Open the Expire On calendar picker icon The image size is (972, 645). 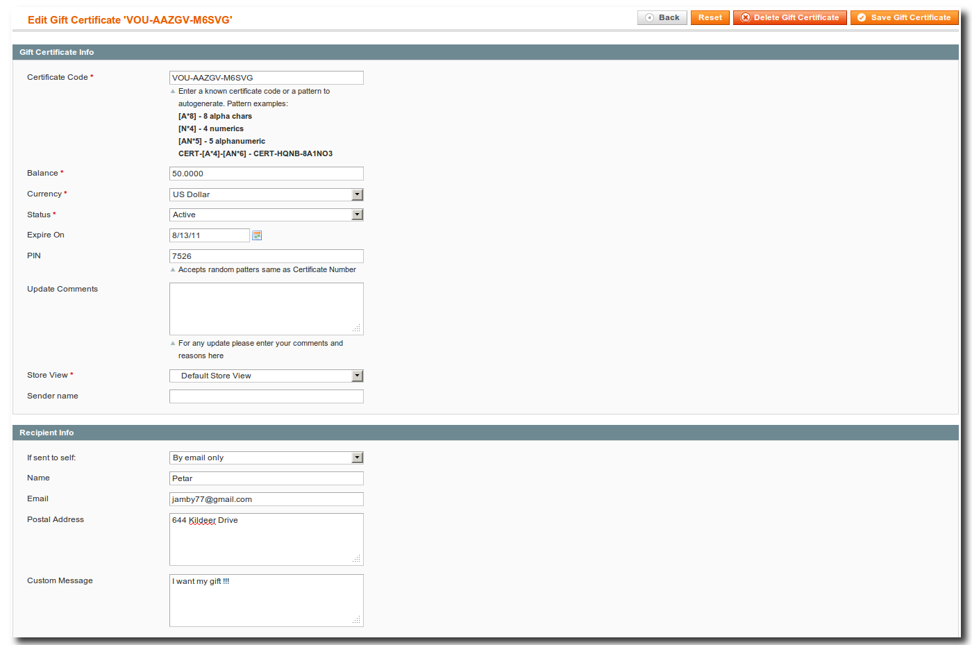pos(257,235)
